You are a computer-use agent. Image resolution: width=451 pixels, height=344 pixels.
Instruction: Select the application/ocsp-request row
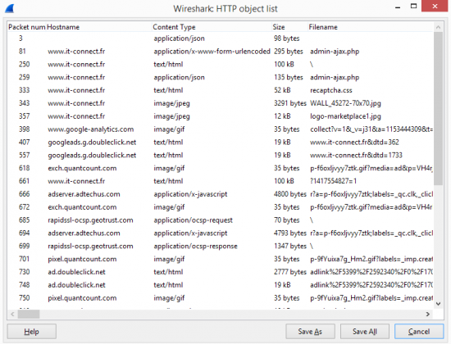click(x=220, y=220)
